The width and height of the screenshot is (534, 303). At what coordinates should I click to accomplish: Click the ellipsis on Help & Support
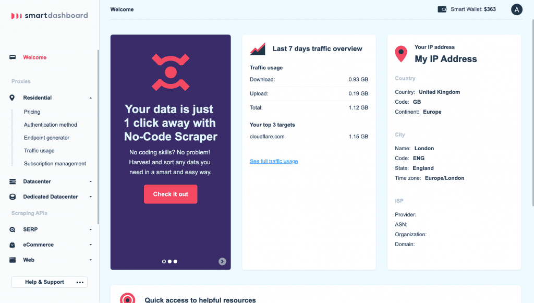80,282
